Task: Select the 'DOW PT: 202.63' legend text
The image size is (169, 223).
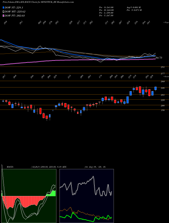Action: (15, 16)
